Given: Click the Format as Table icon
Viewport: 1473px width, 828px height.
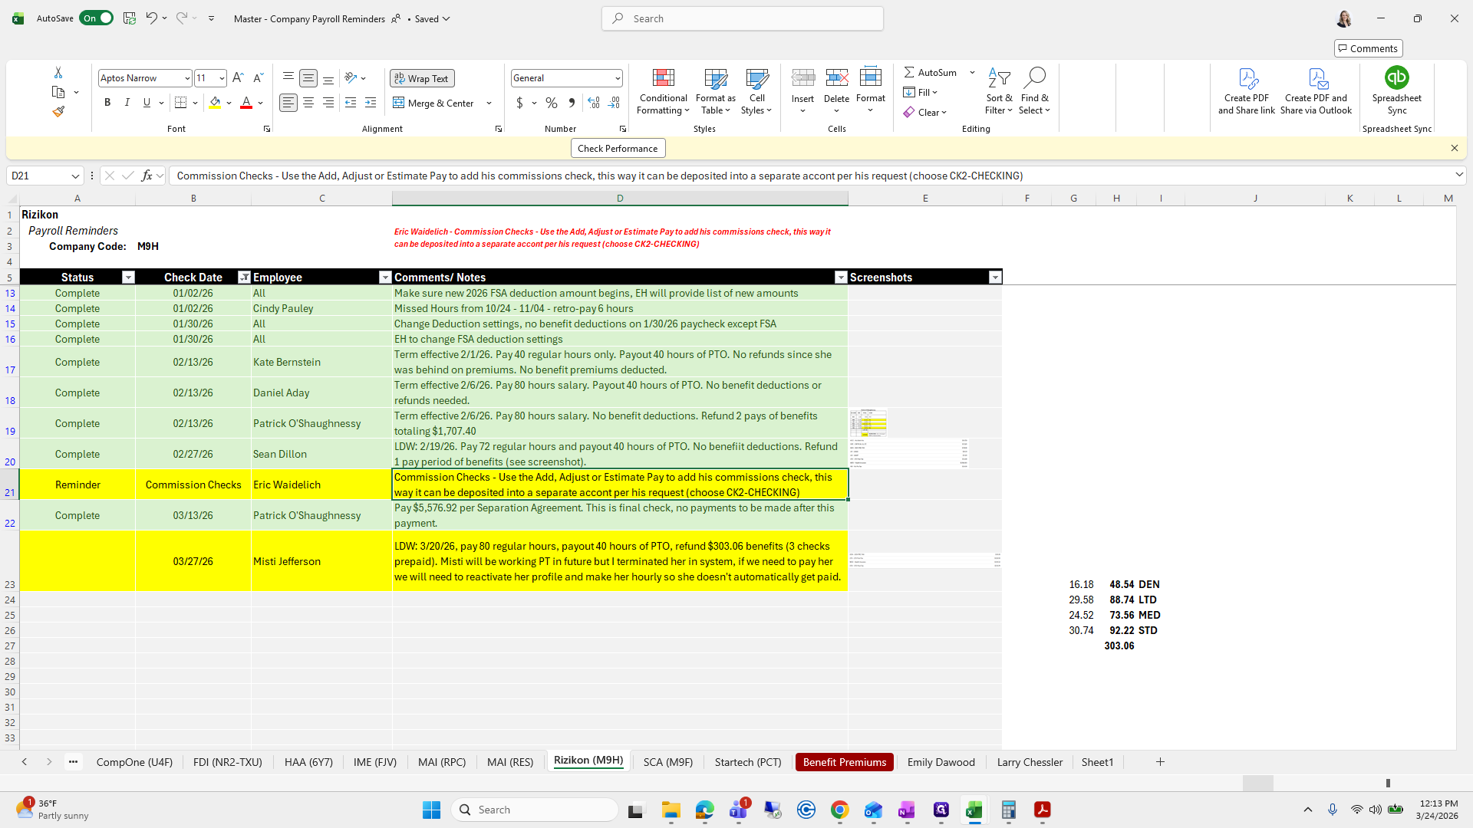Looking at the screenshot, I should [715, 78].
